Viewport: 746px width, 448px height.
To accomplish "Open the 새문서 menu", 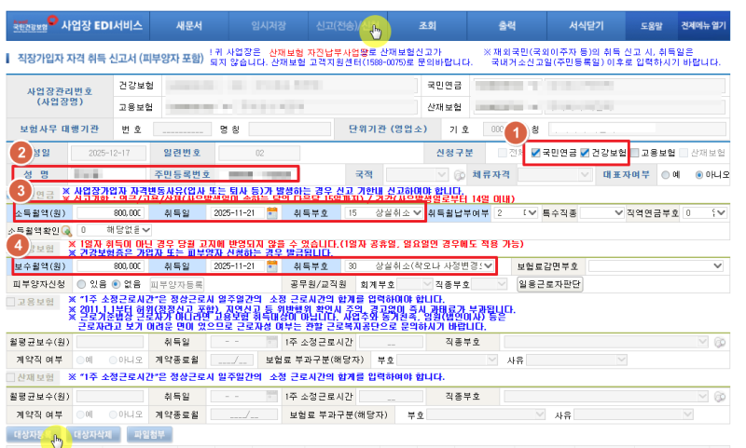I will point(189,26).
